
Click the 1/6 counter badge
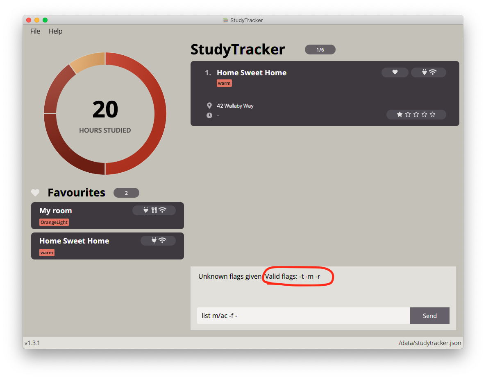(x=320, y=50)
